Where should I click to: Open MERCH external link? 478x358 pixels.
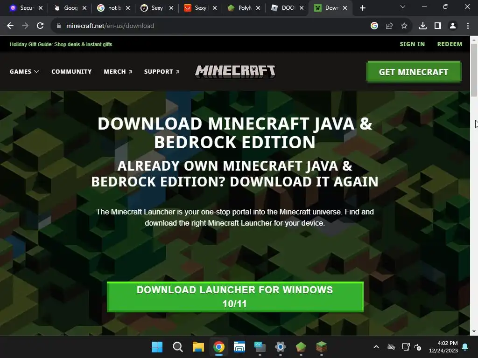[x=118, y=71]
